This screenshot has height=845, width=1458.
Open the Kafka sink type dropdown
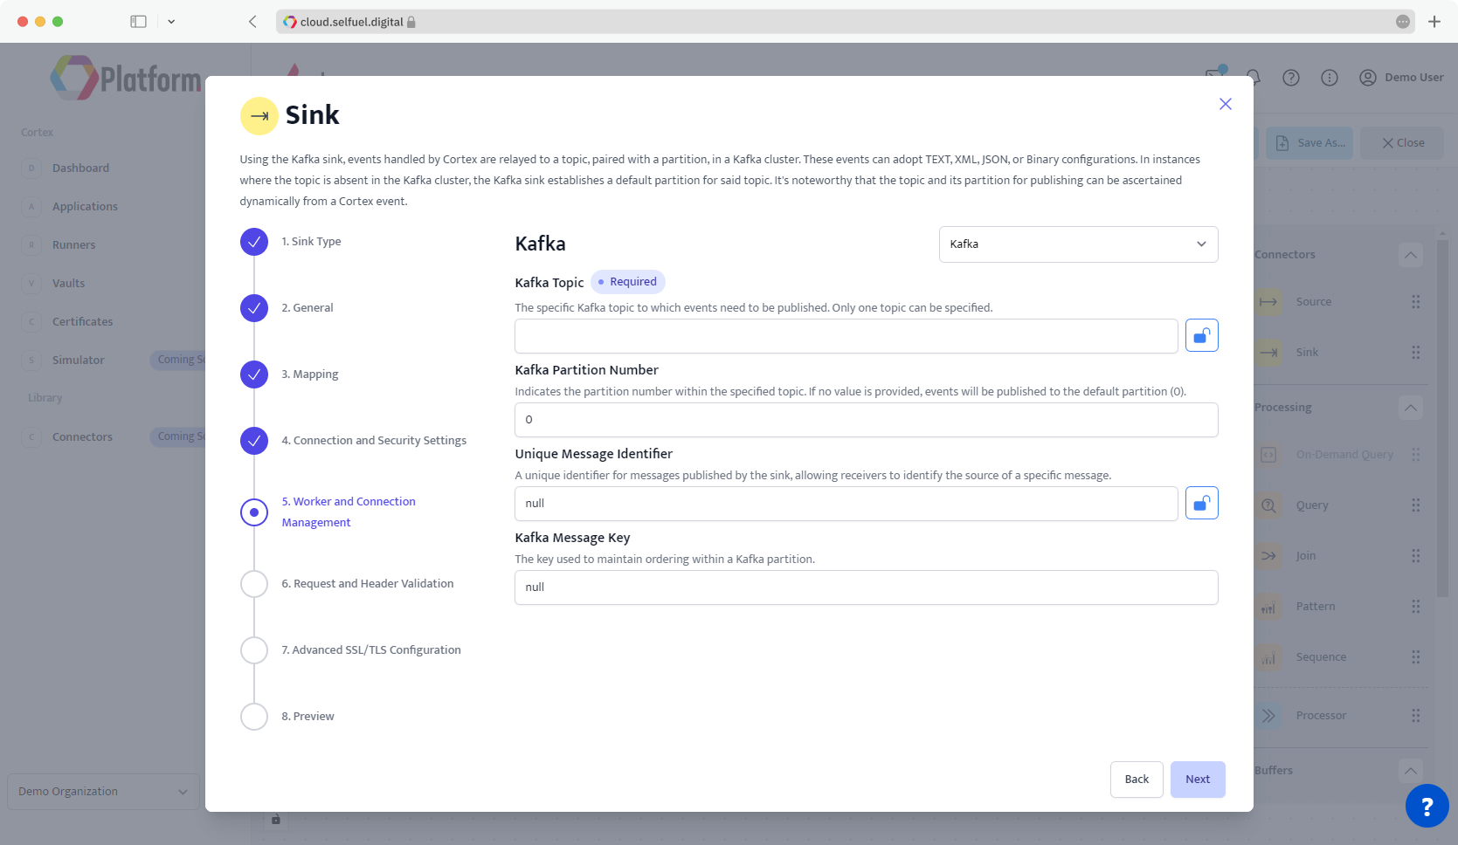tap(1078, 244)
